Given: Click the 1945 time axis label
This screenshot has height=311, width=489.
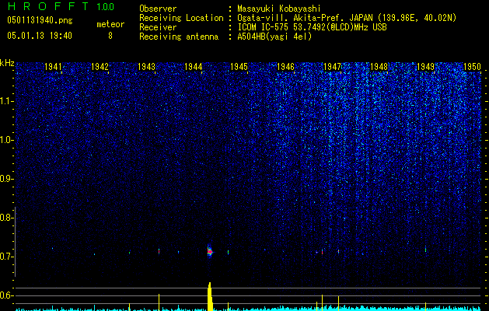Looking at the screenshot, I should coord(239,66).
